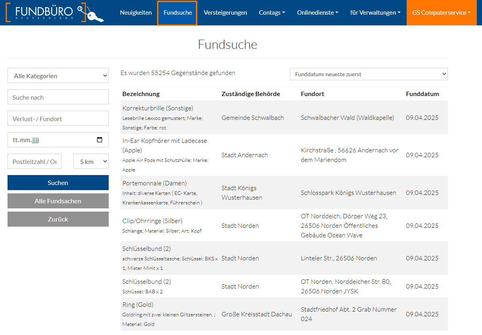Screen dimensions: 482x335
Task: Go to Versteigerungen
Action: (225, 13)
